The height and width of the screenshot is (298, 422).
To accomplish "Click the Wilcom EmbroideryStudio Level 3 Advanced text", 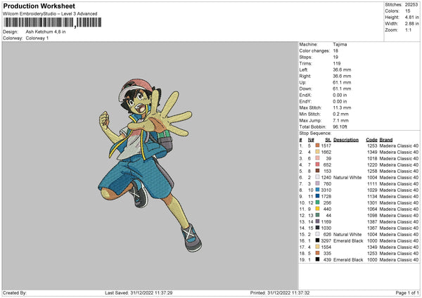I will tap(50, 14).
